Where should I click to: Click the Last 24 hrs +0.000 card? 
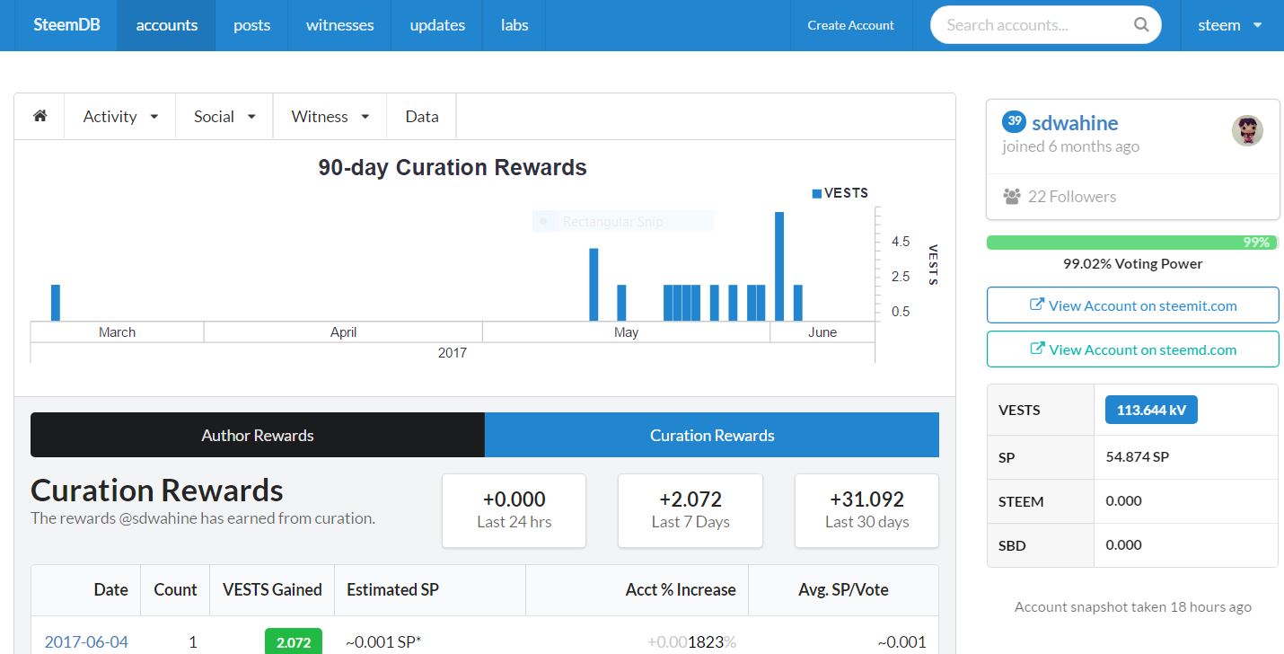pos(514,510)
